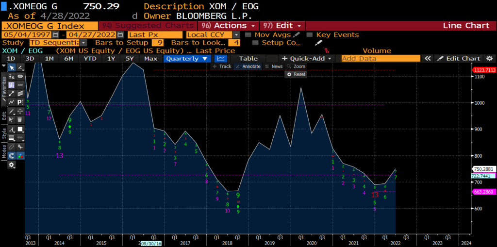Choose the horizontal line tool

(20, 85)
